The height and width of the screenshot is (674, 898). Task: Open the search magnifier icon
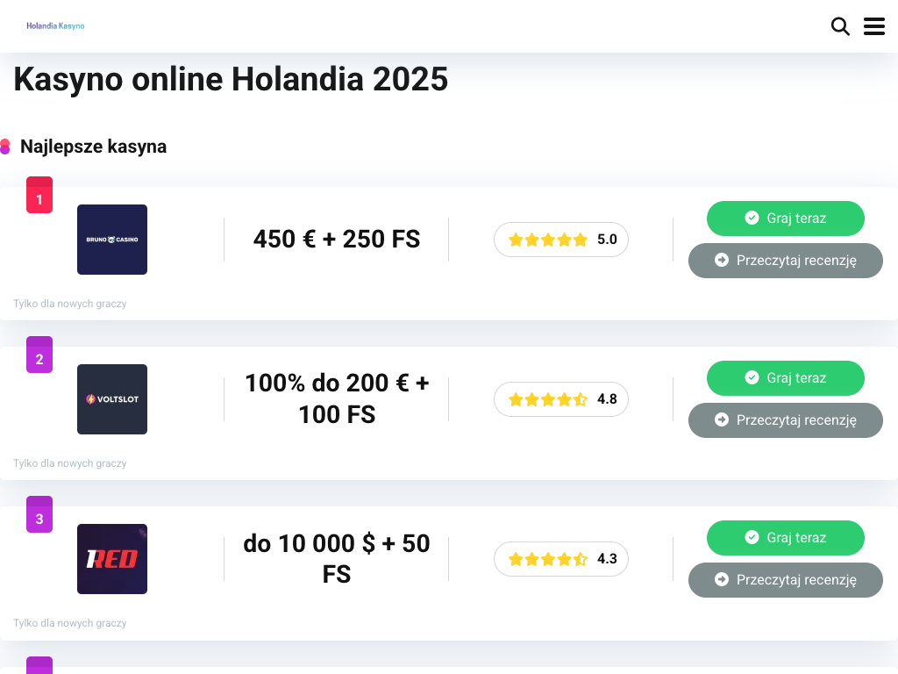[840, 26]
